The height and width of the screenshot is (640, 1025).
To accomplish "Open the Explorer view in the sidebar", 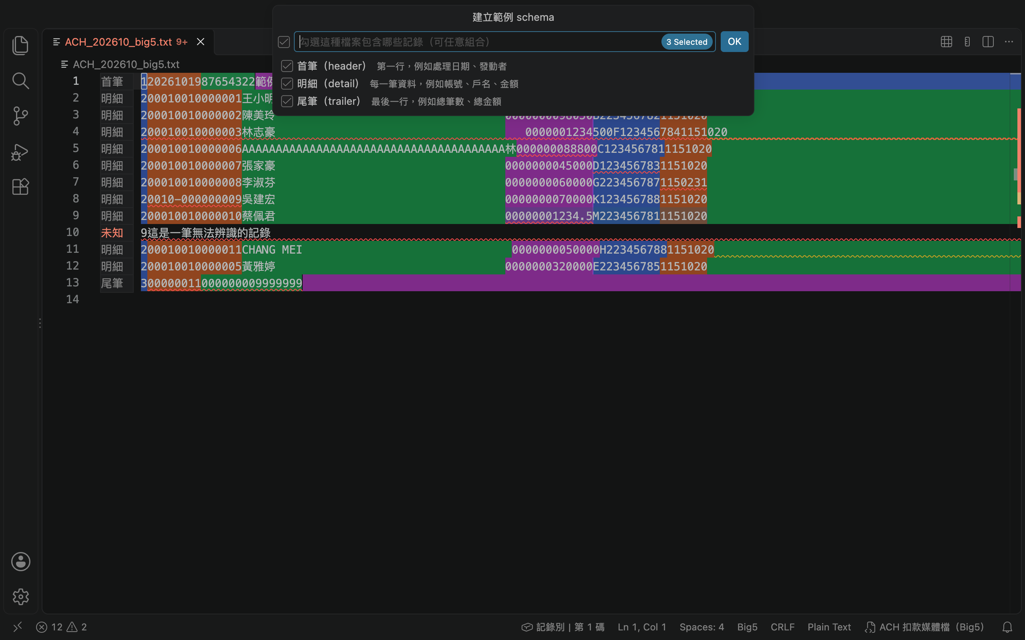I will tap(20, 45).
